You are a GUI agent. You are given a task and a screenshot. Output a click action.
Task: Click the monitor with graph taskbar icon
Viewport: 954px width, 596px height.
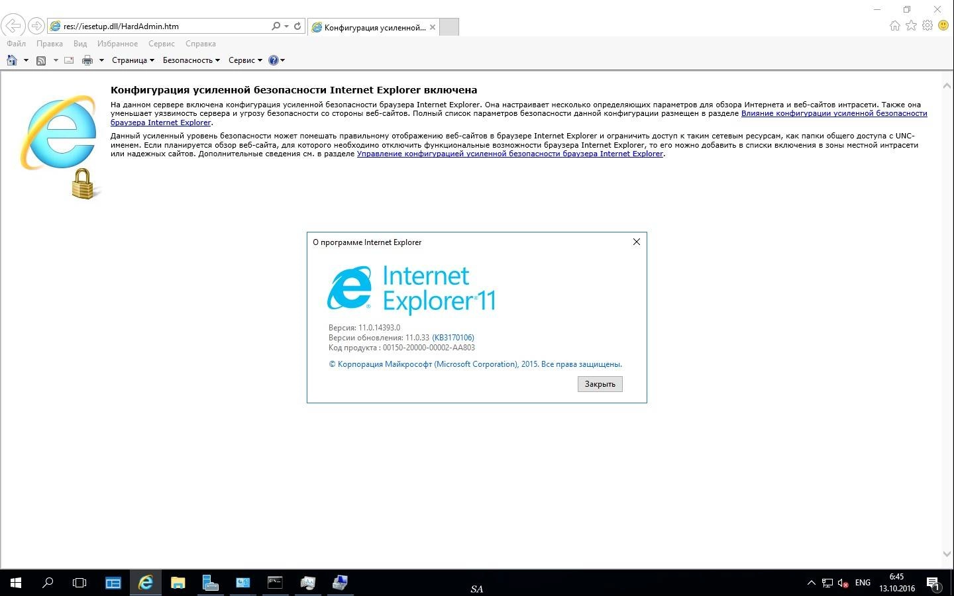[x=307, y=583]
